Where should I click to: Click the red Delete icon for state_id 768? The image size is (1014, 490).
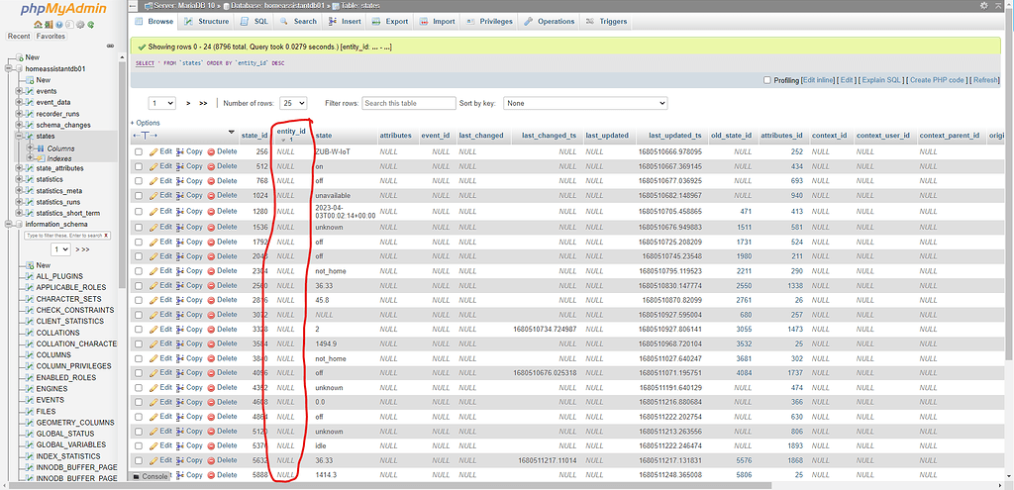[x=212, y=181]
